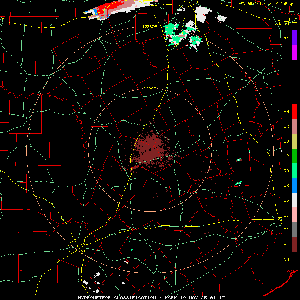
Task: Click the RA light green legend swatch
Action: (294, 171)
